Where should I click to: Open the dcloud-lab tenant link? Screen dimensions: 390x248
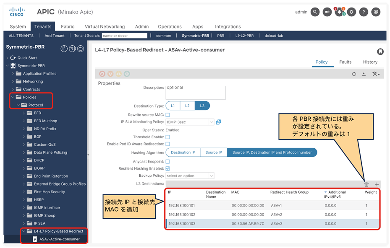coord(274,36)
